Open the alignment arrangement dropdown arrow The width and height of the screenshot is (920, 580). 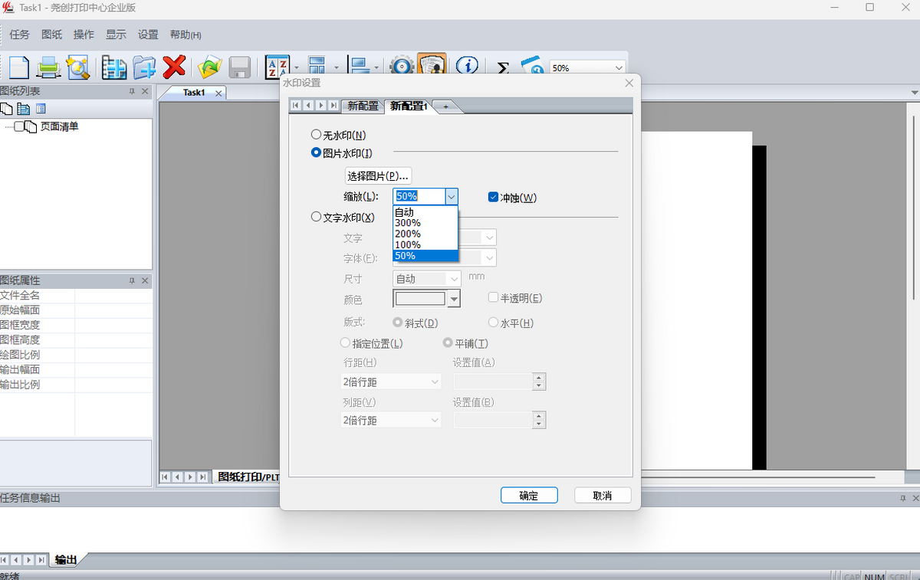(376, 67)
